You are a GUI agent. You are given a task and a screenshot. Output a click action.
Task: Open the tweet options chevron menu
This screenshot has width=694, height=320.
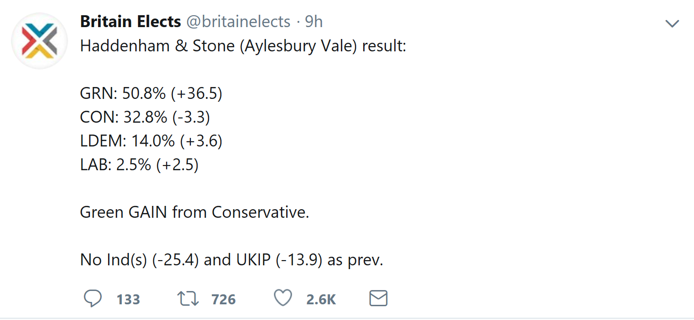tap(672, 23)
